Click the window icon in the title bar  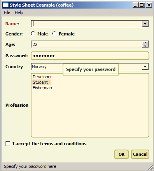point(5,5)
